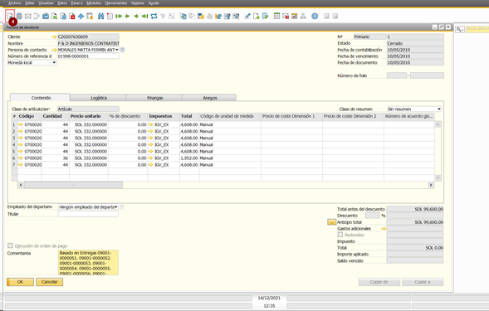Click the Número de referencia field
The width and height of the screenshot is (489, 311).
pyautogui.click(x=88, y=56)
